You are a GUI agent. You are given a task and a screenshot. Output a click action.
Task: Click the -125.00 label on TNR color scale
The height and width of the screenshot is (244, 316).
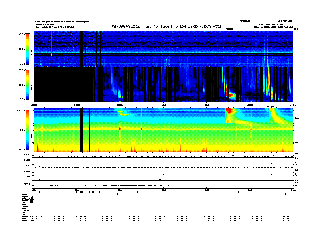[21, 110]
